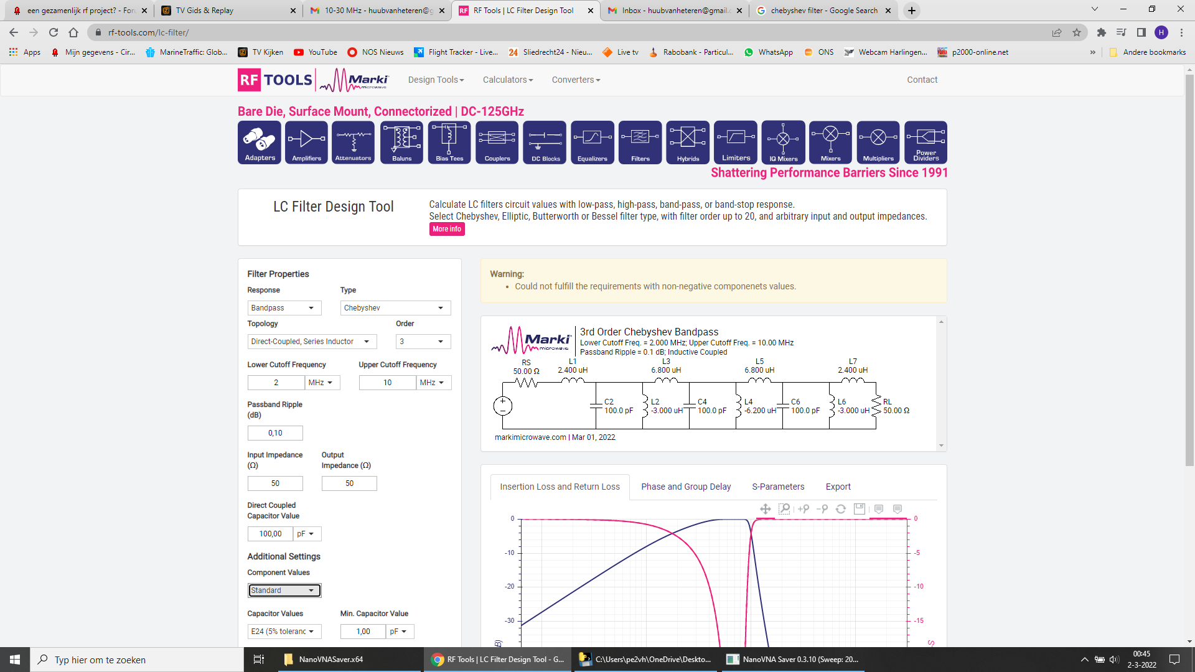1195x672 pixels.
Task: Save the plot with the floppy icon
Action: (860, 509)
